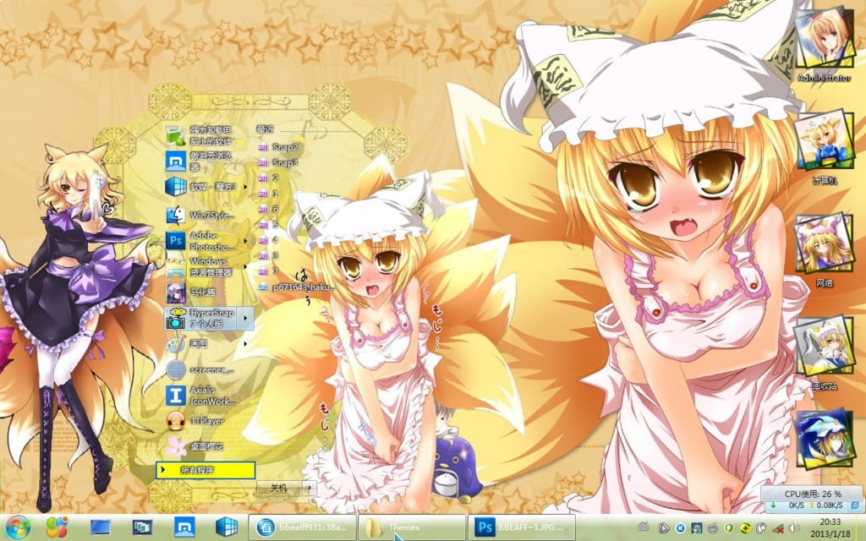Click the volume icon in the system tray

pyautogui.click(x=793, y=528)
